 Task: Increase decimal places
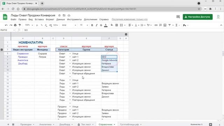50,25
